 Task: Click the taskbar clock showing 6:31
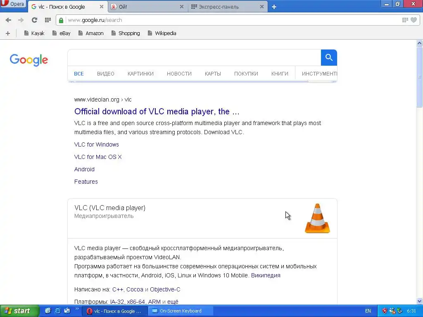pos(411,311)
